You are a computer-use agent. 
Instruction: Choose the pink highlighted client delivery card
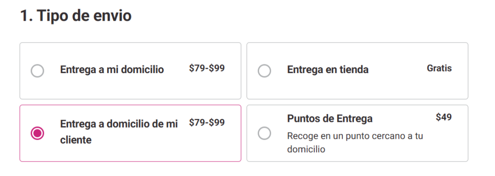click(131, 133)
